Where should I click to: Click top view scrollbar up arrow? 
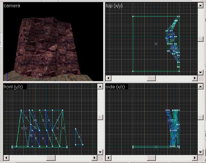(x=201, y=5)
